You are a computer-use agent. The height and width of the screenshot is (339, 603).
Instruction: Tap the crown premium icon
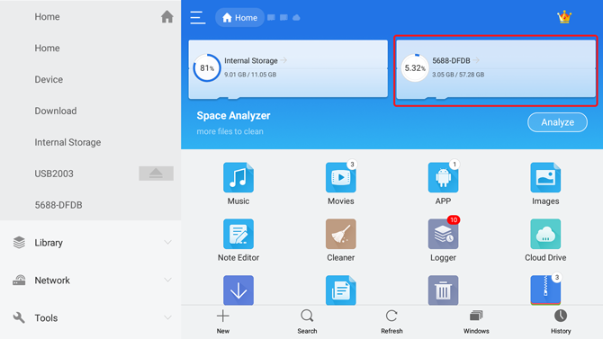click(x=564, y=17)
